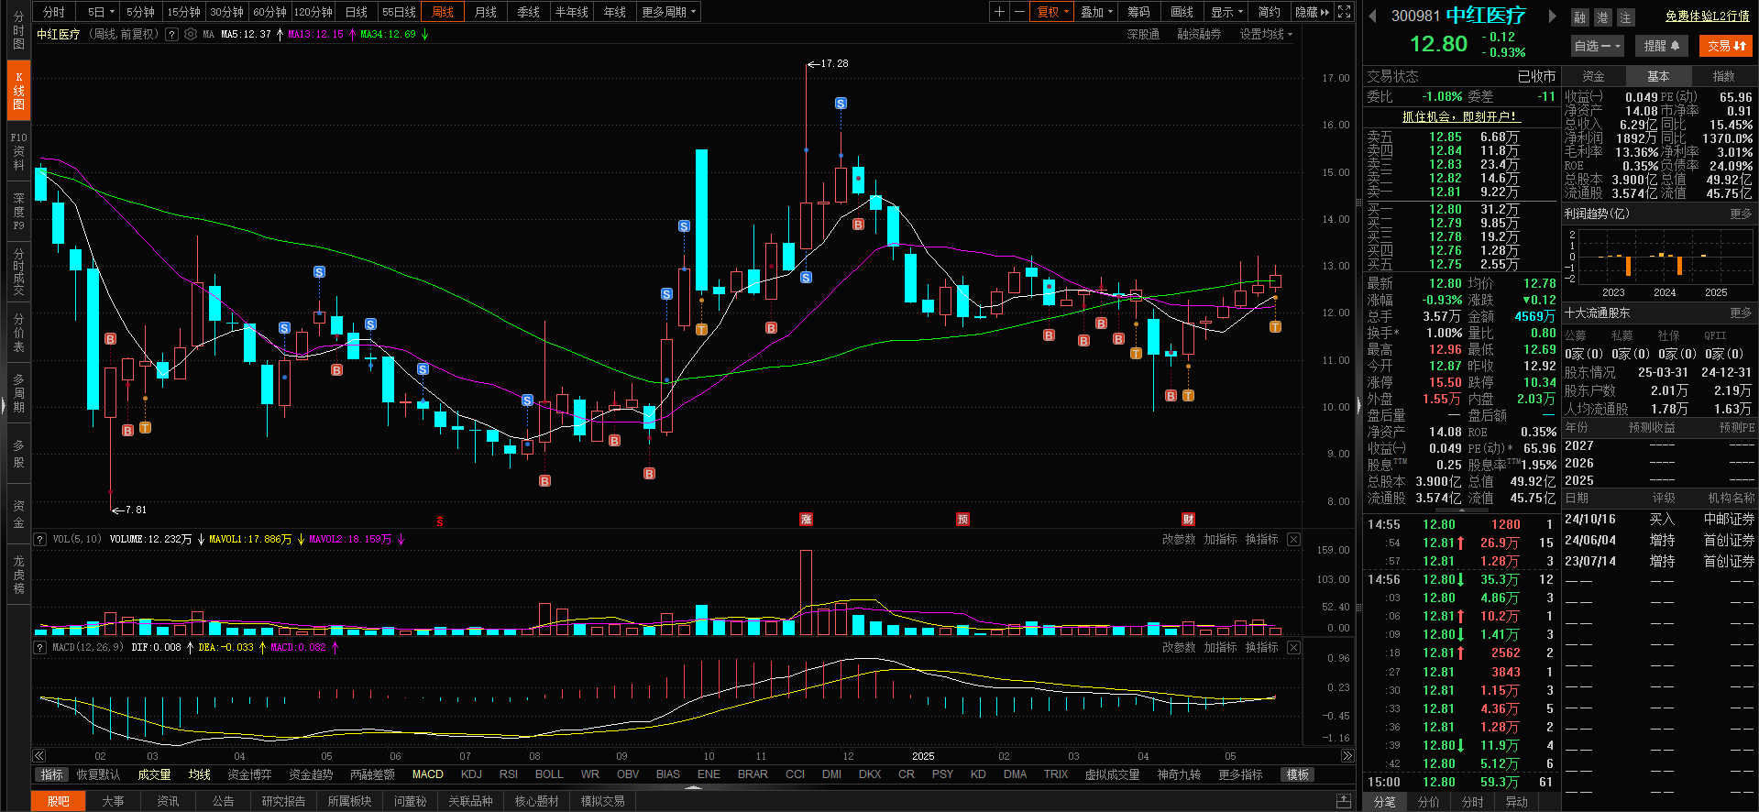Click the orange 交易 trade button
1759x812 pixels.
1726,46
